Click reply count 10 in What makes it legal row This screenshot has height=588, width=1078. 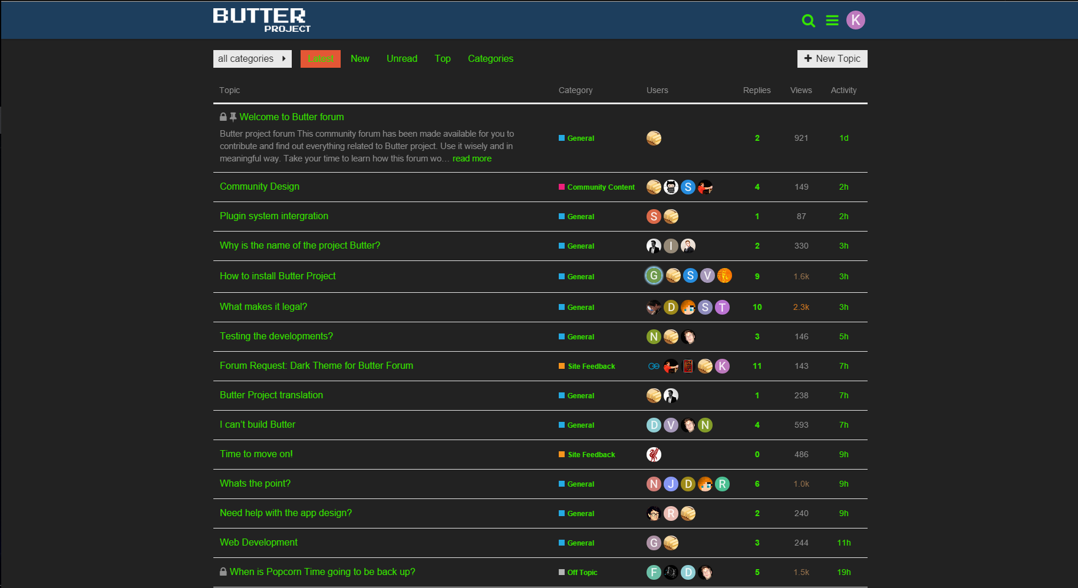point(757,307)
